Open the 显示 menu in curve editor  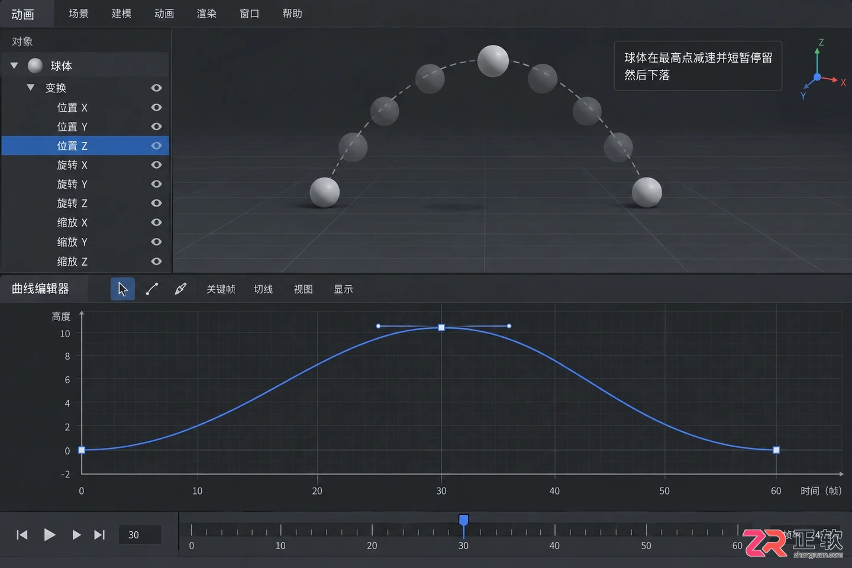coord(343,289)
